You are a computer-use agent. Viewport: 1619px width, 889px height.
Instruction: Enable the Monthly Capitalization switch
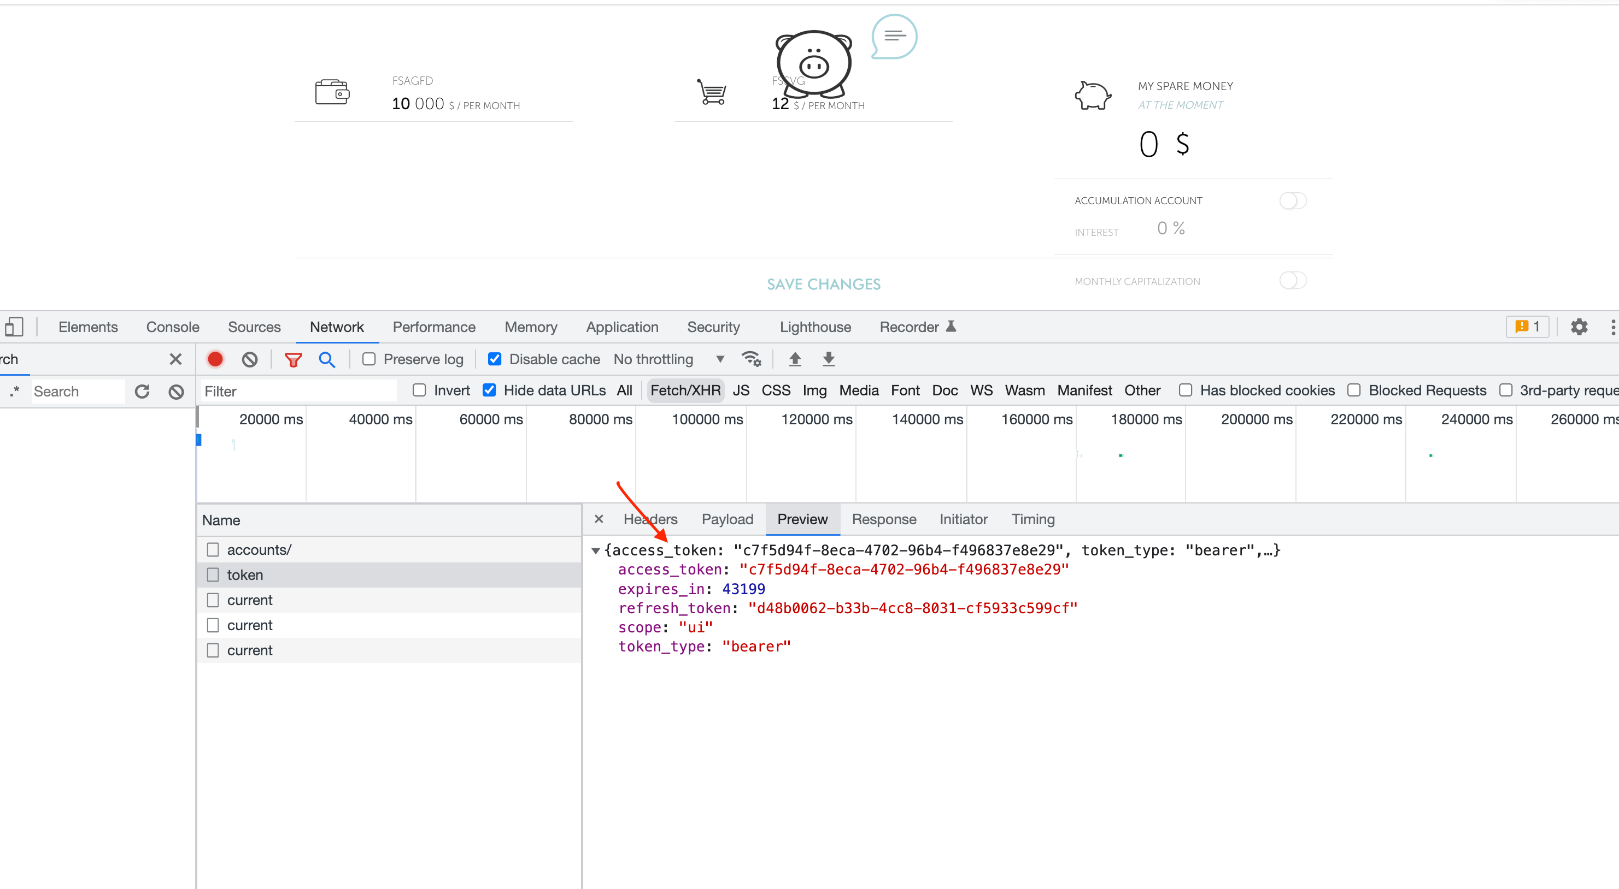click(x=1292, y=280)
